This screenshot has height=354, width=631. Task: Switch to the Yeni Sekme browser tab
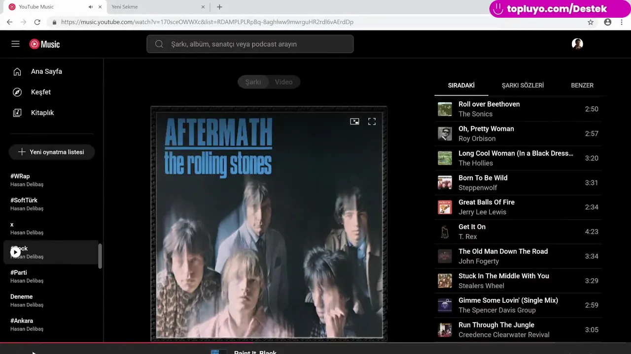pos(157,7)
